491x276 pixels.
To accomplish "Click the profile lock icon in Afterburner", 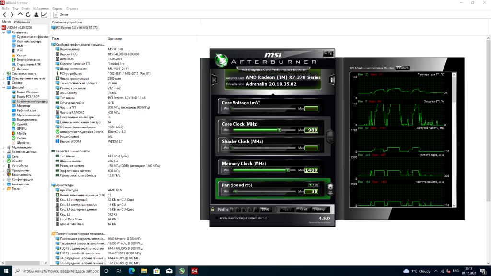I will coord(212,209).
